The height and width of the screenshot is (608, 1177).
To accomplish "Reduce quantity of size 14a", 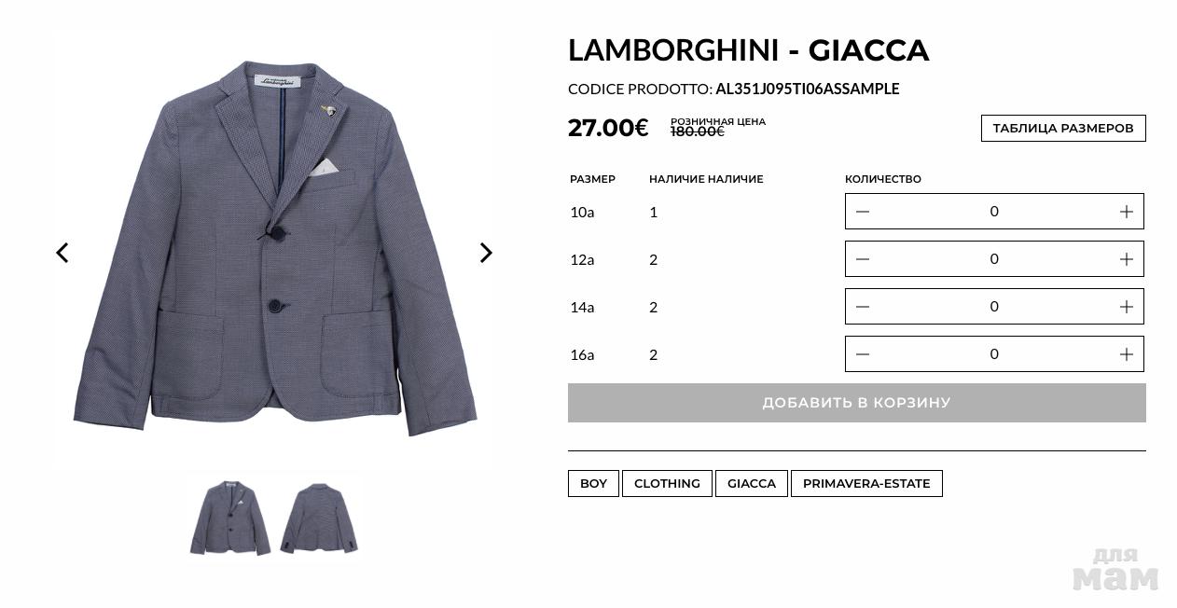I will tap(863, 307).
